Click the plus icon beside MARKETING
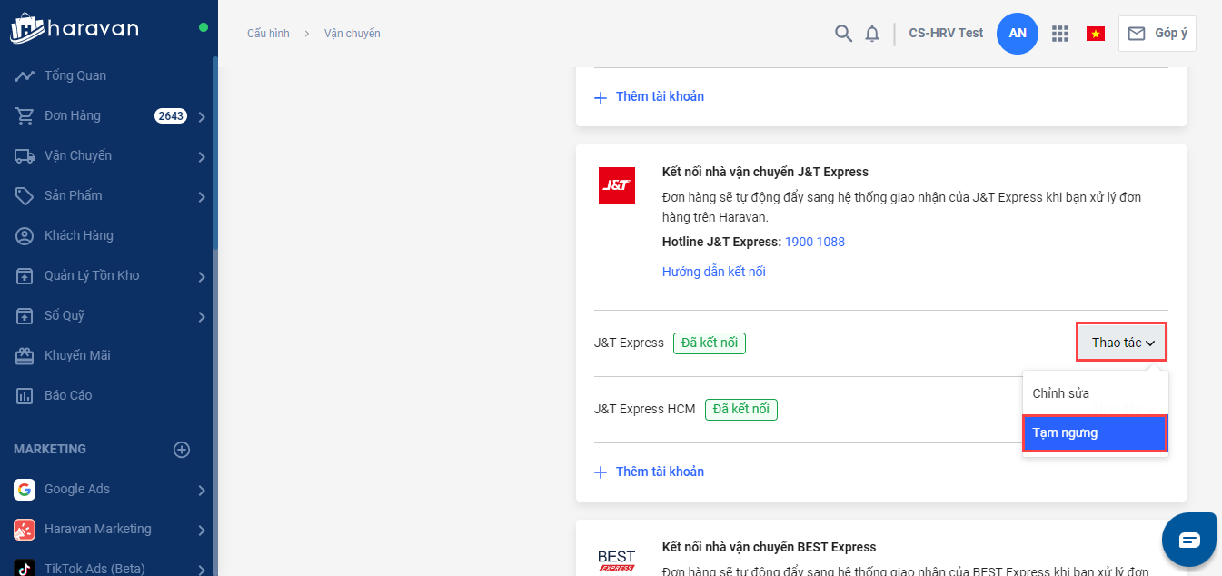The image size is (1222, 576). point(182,450)
